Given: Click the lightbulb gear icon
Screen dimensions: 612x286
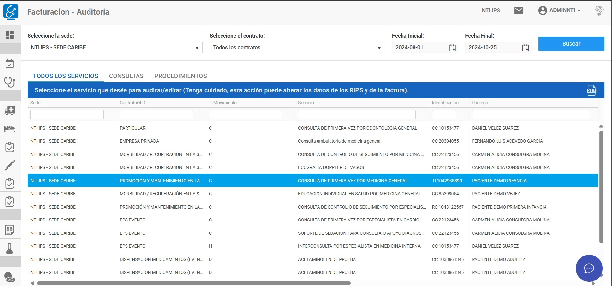Looking at the screenshot, I should (x=599, y=11).
